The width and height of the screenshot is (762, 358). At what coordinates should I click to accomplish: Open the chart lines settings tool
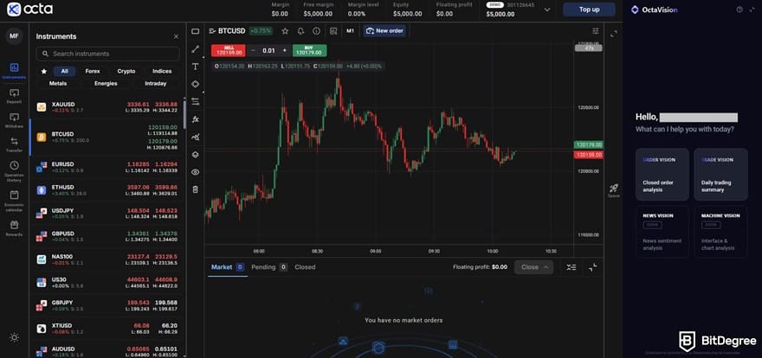[x=196, y=101]
